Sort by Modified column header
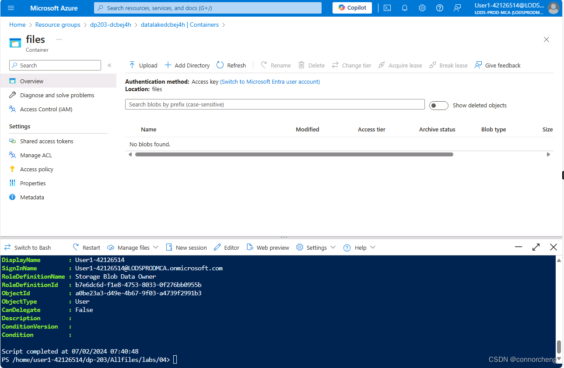The width and height of the screenshot is (564, 368). coord(308,129)
